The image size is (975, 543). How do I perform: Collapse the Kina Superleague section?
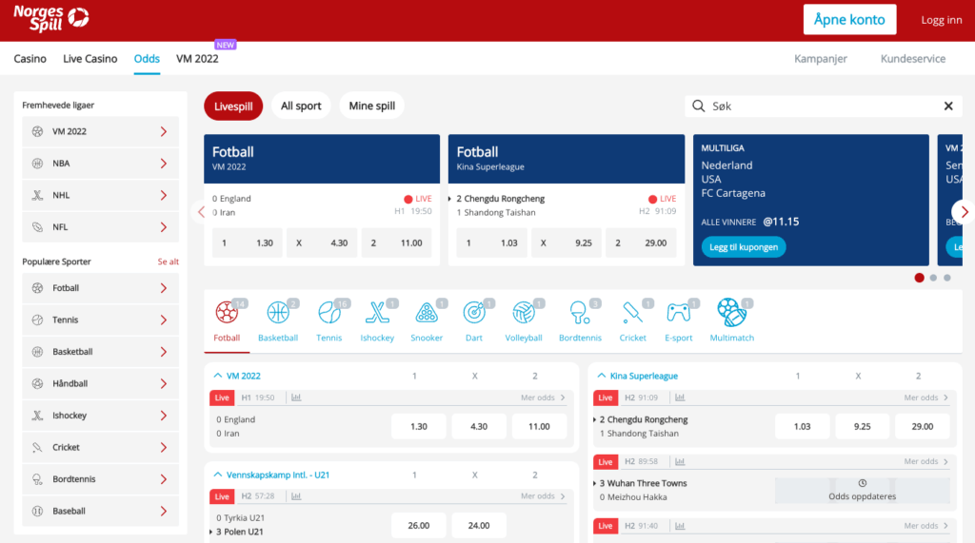pyautogui.click(x=602, y=376)
